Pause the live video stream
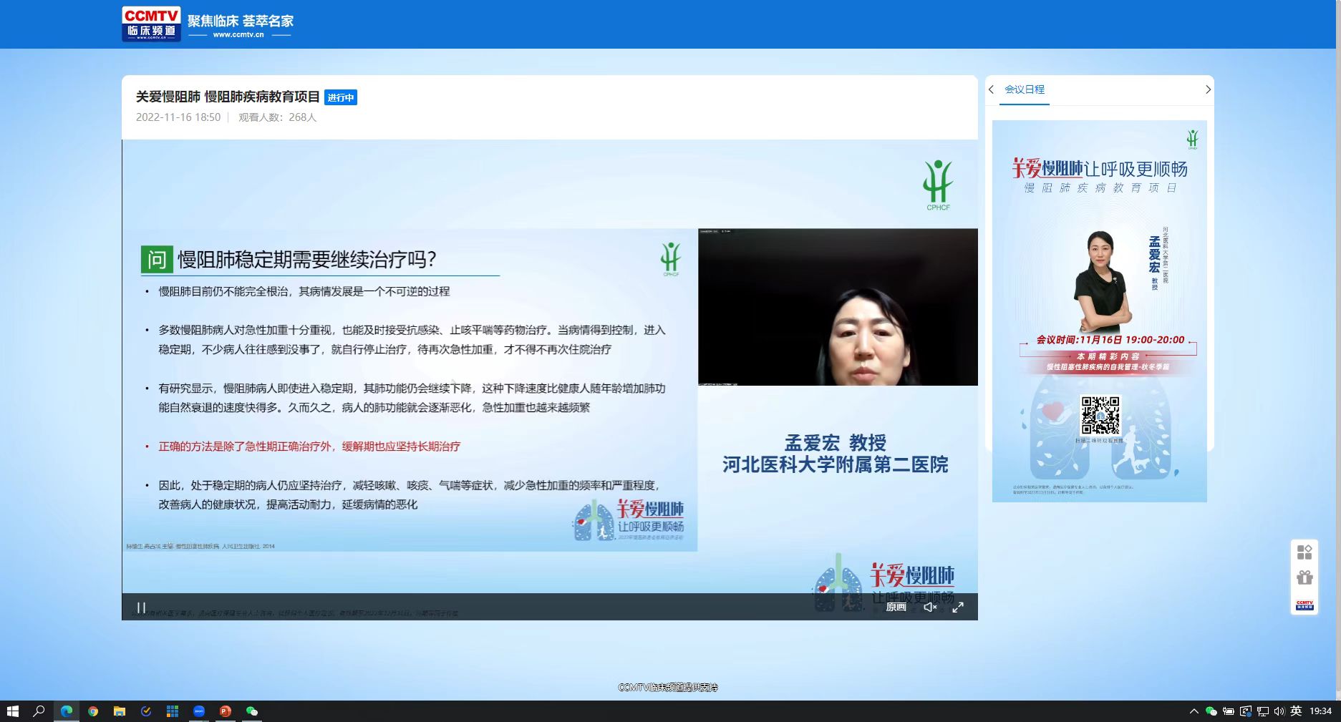The width and height of the screenshot is (1341, 722). tap(141, 608)
